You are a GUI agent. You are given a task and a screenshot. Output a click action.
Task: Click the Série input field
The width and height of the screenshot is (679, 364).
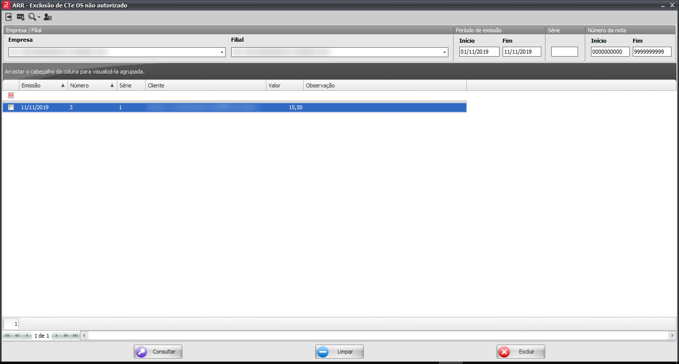tap(565, 52)
